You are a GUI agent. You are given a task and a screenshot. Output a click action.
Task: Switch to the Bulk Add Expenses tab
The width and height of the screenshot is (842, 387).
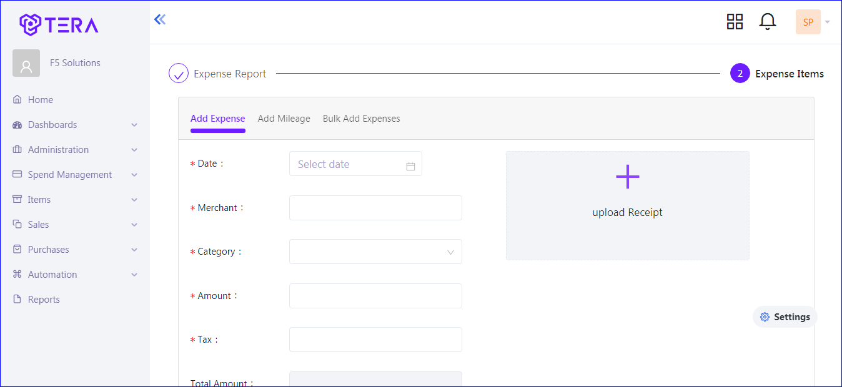[362, 119]
